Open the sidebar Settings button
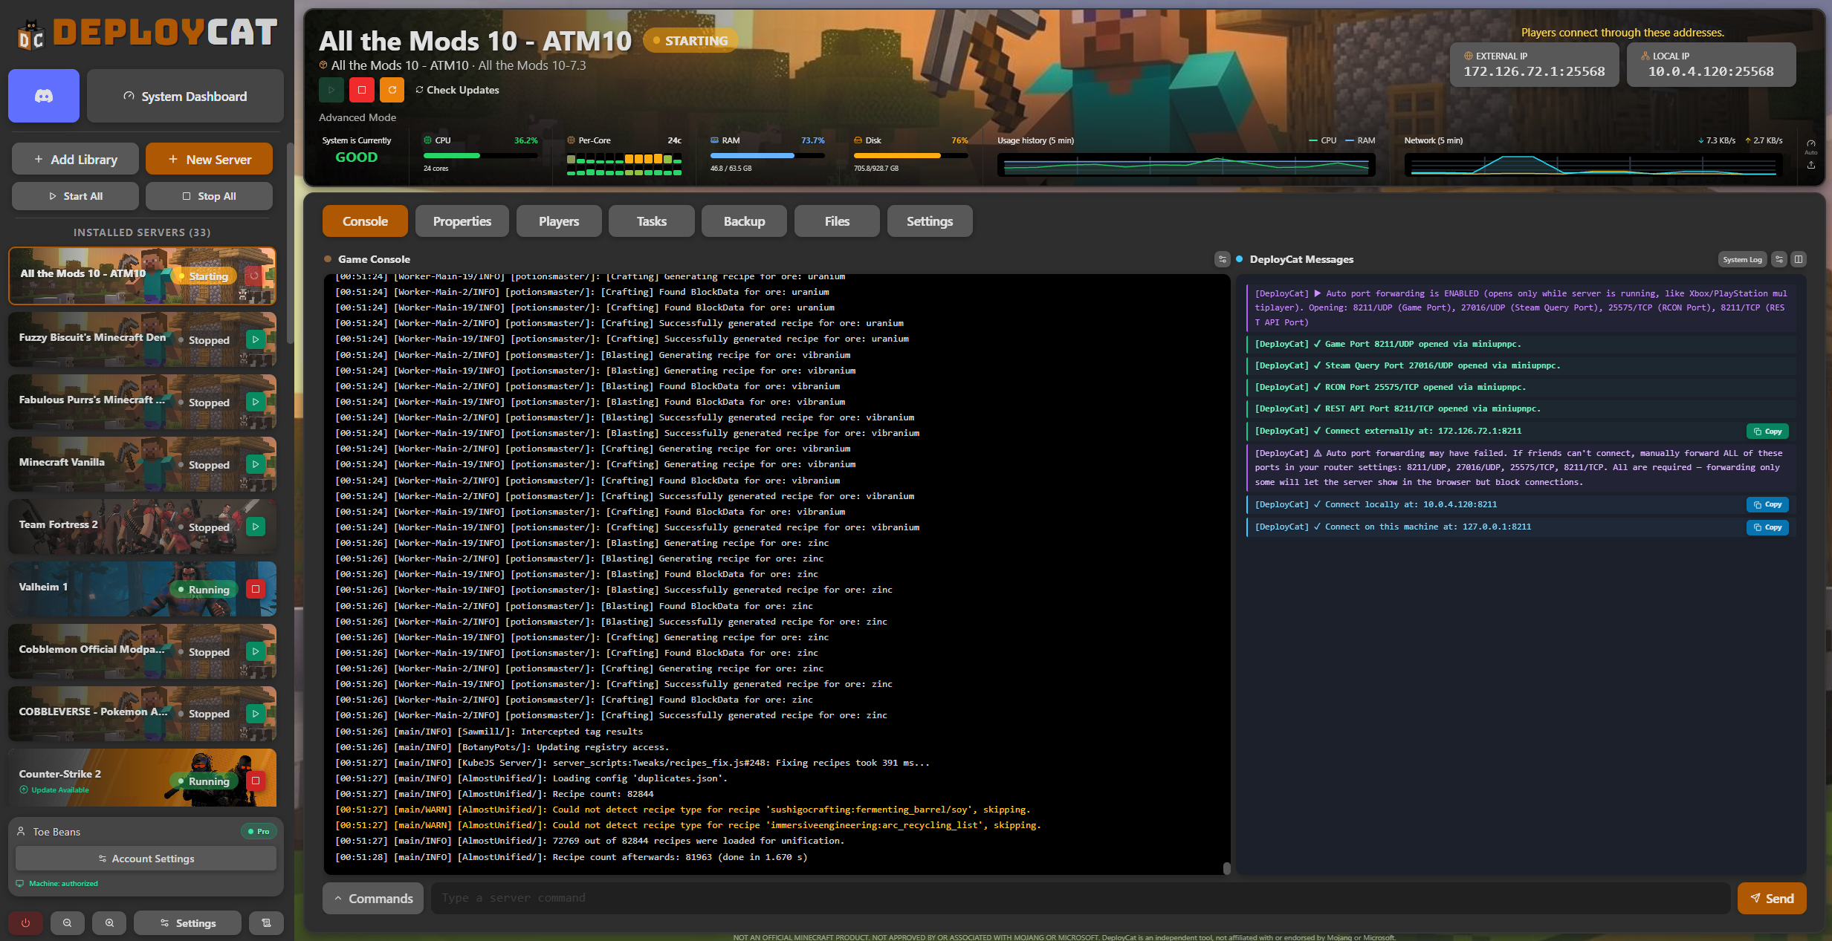Image resolution: width=1832 pixels, height=941 pixels. pos(187,923)
